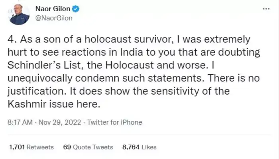
Task: Click the 8:17 AM timestamp
Action: [x=20, y=122]
